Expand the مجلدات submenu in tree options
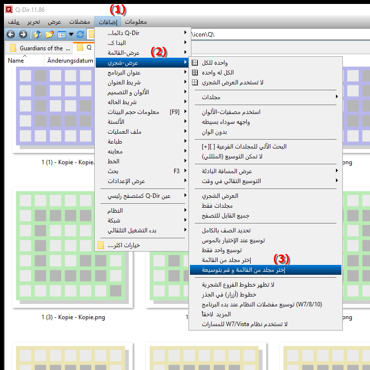The height and width of the screenshot is (370, 370). [x=265, y=97]
